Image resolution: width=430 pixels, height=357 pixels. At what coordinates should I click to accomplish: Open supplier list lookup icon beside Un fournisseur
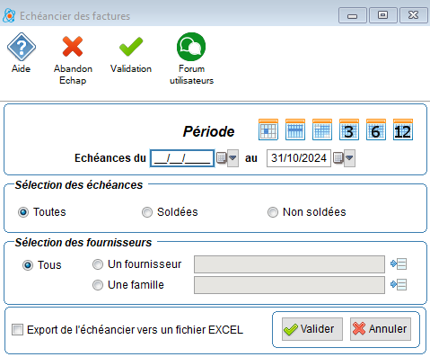[399, 264]
